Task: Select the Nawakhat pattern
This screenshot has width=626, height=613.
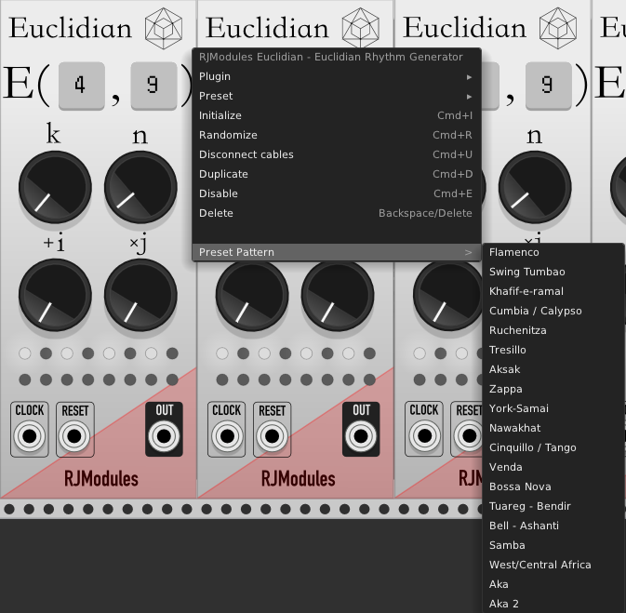Action: pos(553,429)
